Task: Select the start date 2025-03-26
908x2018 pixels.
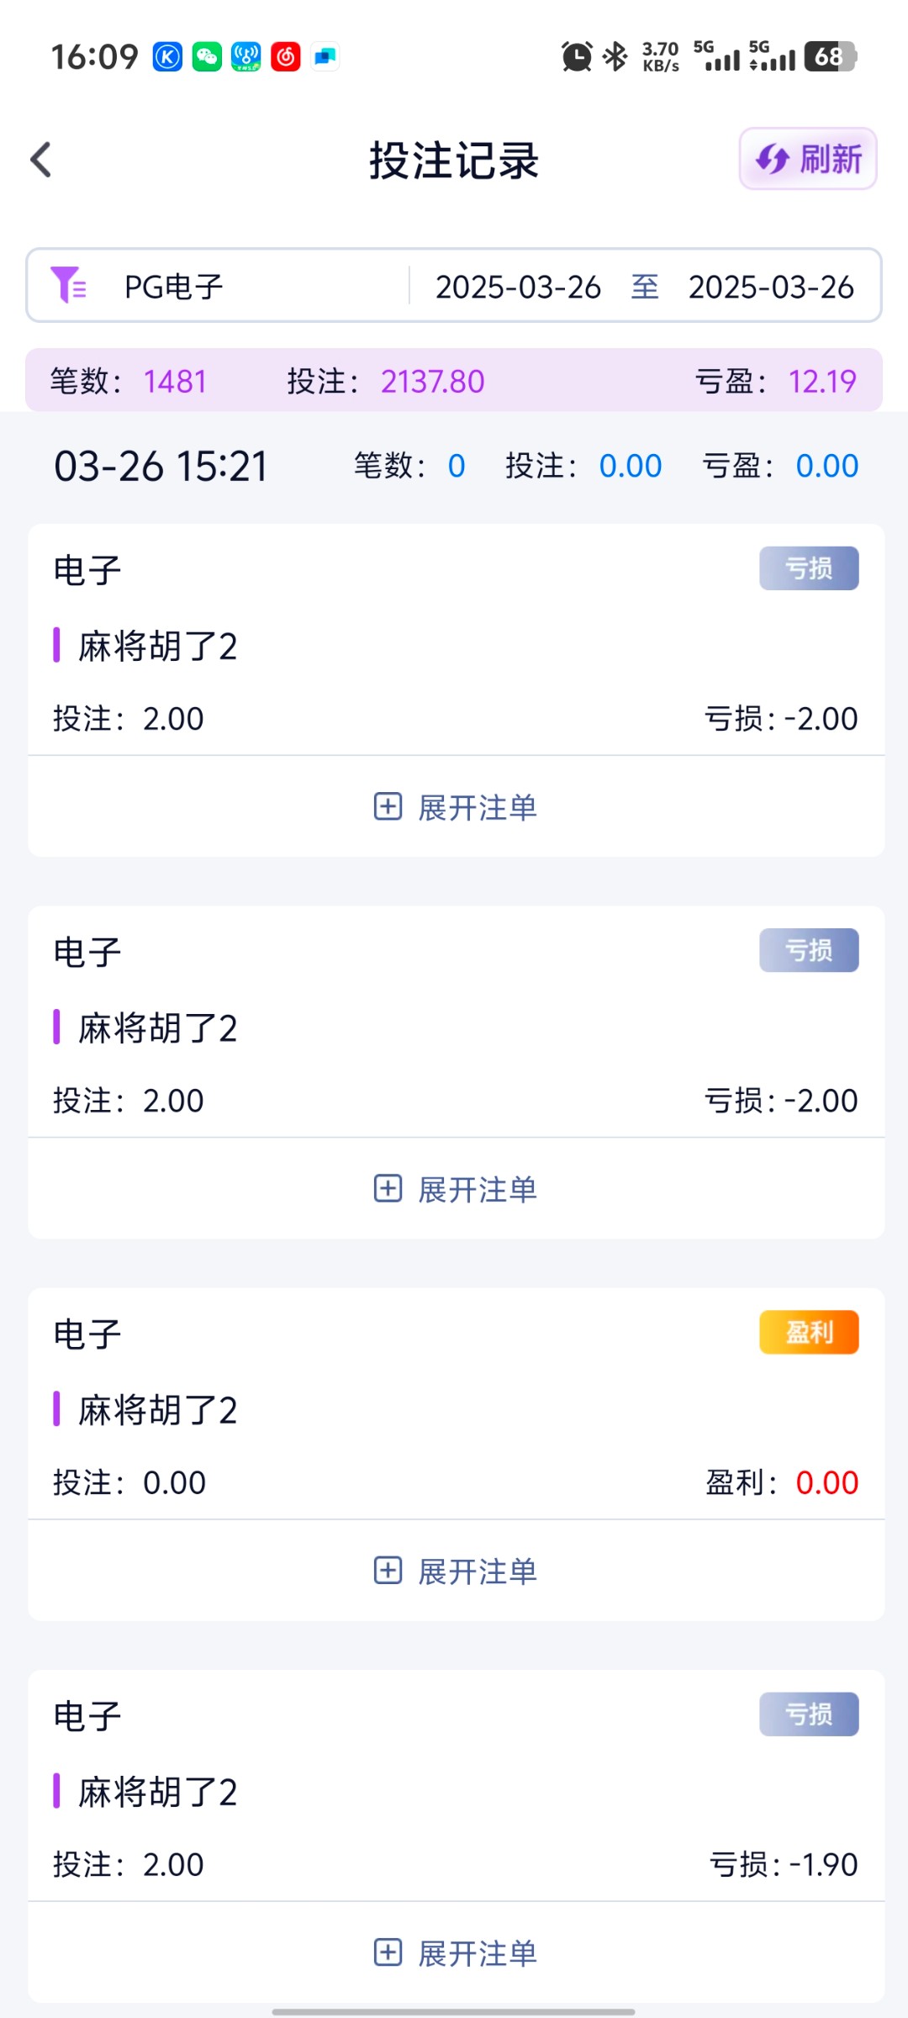Action: 518,287
